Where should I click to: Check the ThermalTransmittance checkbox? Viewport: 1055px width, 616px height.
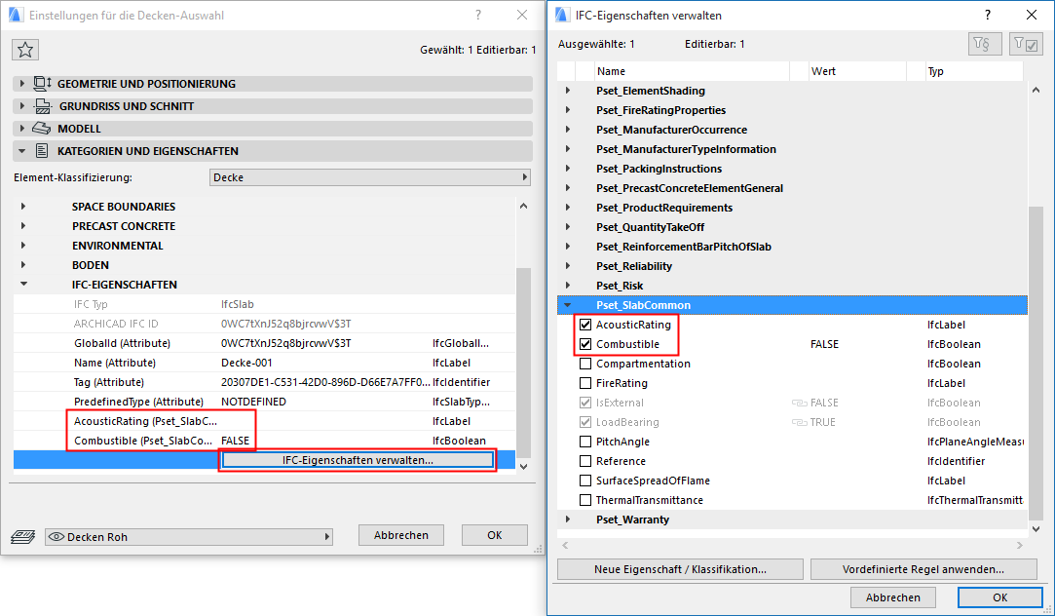tap(585, 500)
